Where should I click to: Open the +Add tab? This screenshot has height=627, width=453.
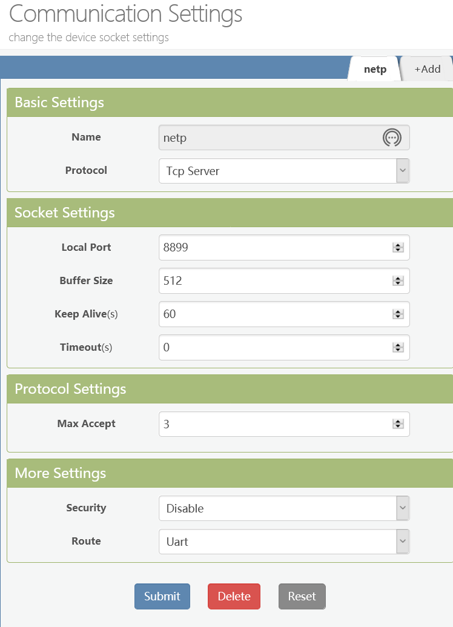(427, 69)
